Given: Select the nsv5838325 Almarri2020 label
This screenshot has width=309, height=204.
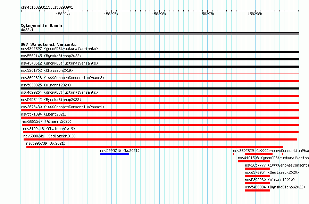Looking at the screenshot, I should [46, 85].
